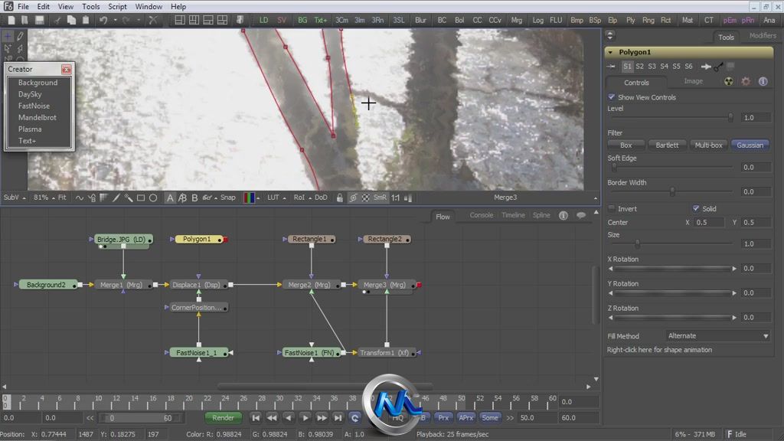Switch to the Spline tab

click(541, 215)
